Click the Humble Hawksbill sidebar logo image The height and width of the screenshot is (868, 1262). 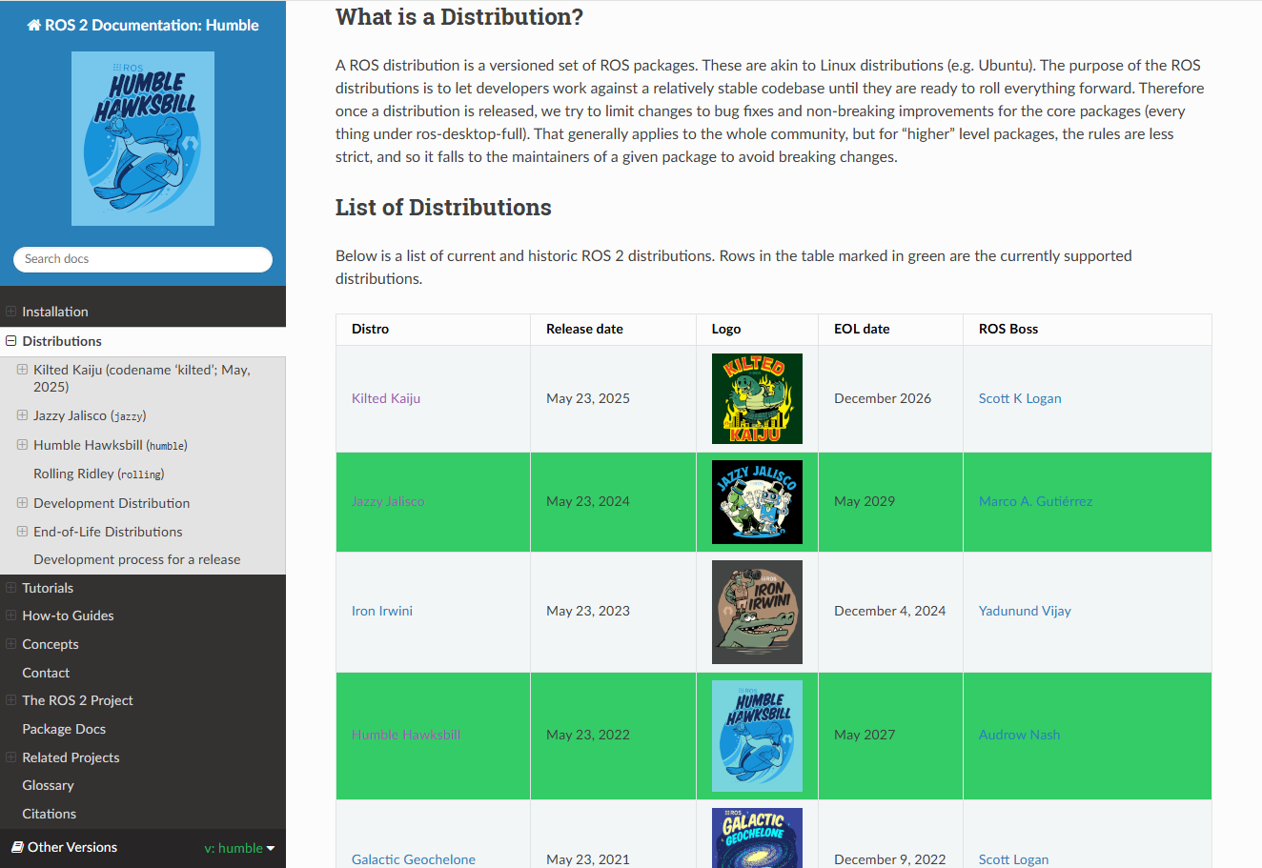point(143,138)
